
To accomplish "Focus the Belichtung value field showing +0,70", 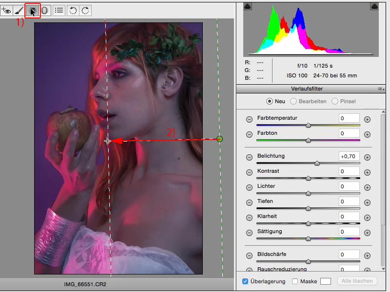I will [349, 156].
